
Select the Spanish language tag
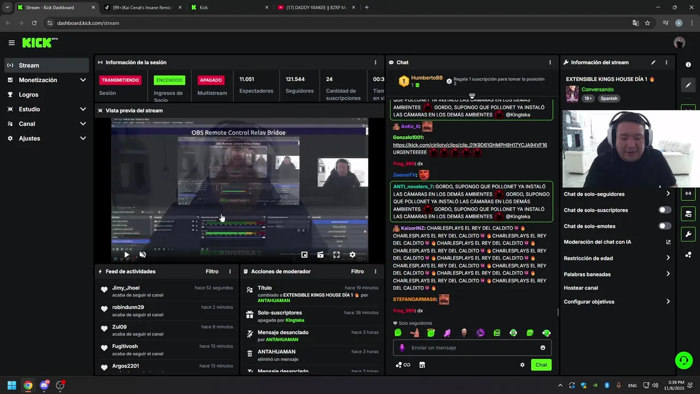[x=609, y=99]
